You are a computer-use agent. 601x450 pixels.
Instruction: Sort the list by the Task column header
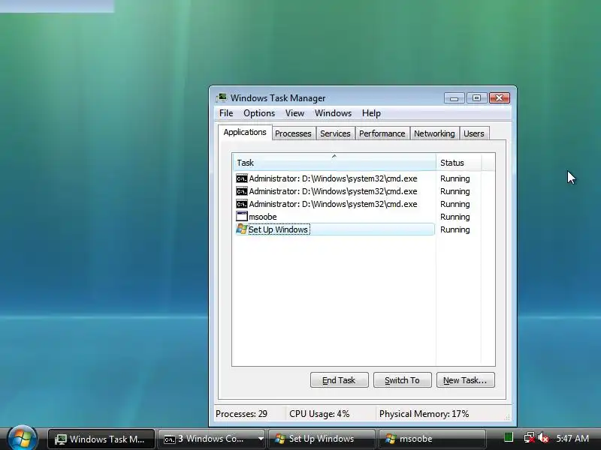(334, 162)
